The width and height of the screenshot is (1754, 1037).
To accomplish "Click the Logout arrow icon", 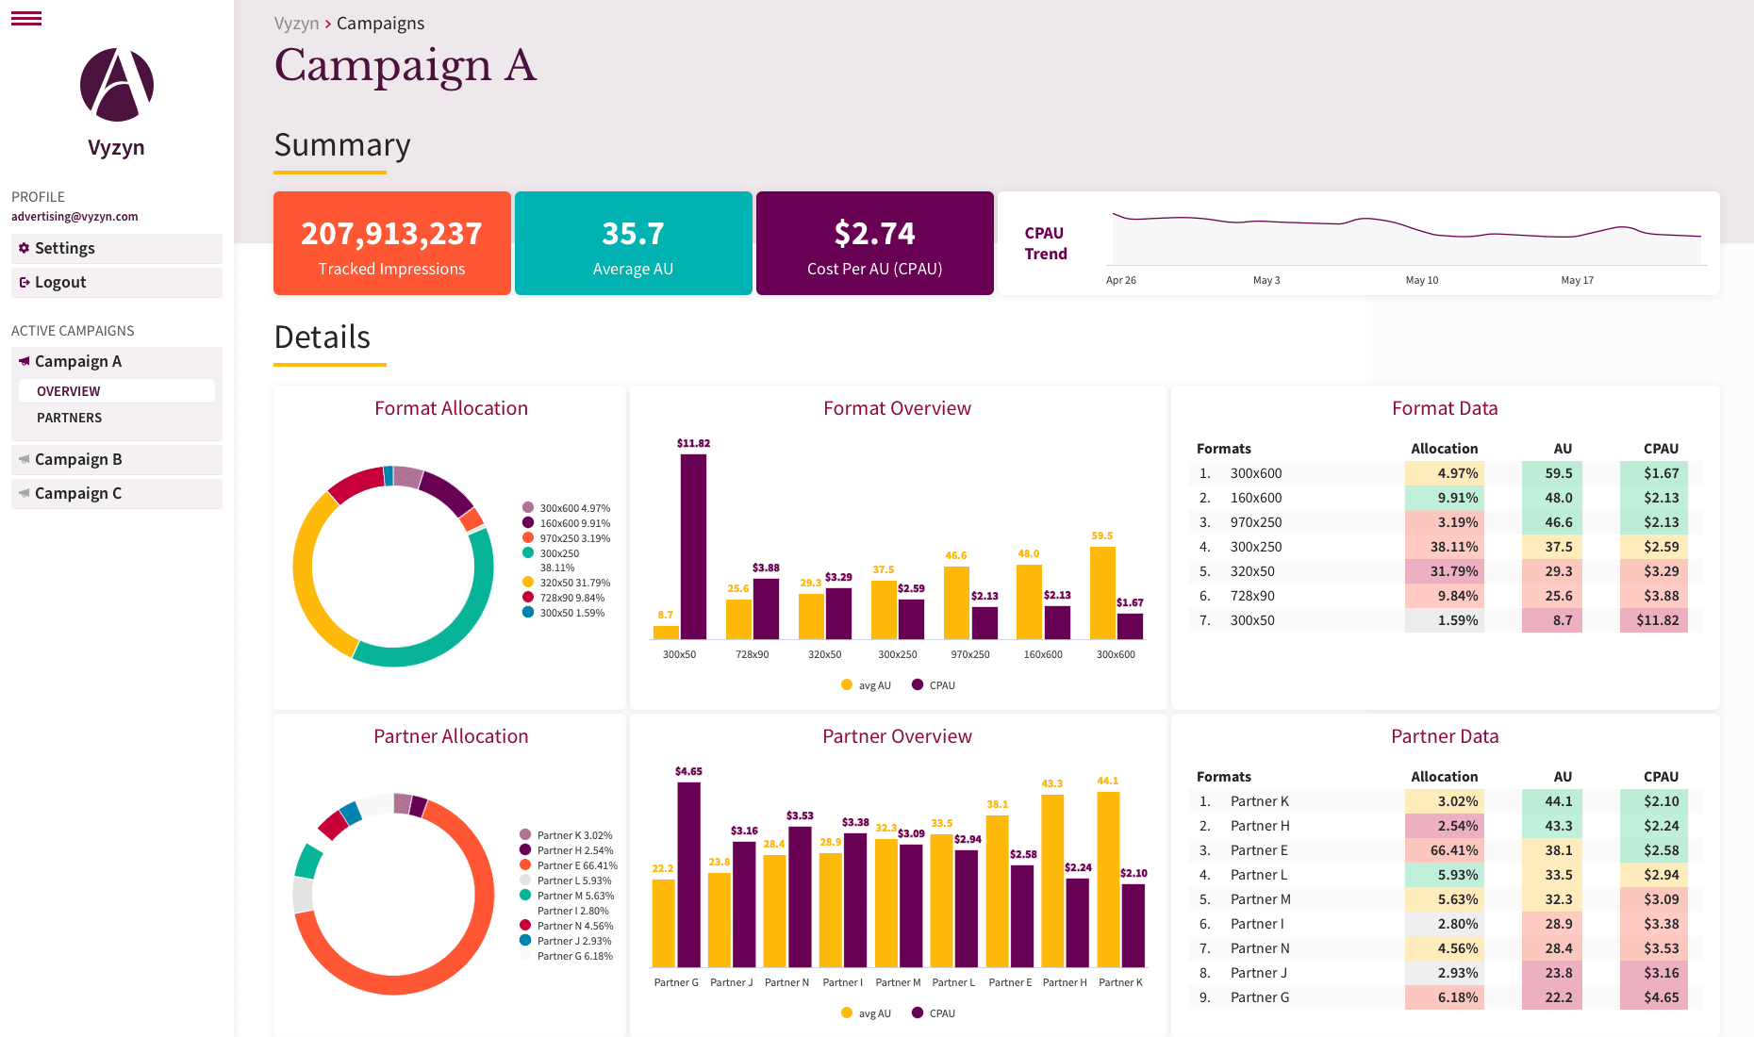I will point(25,282).
